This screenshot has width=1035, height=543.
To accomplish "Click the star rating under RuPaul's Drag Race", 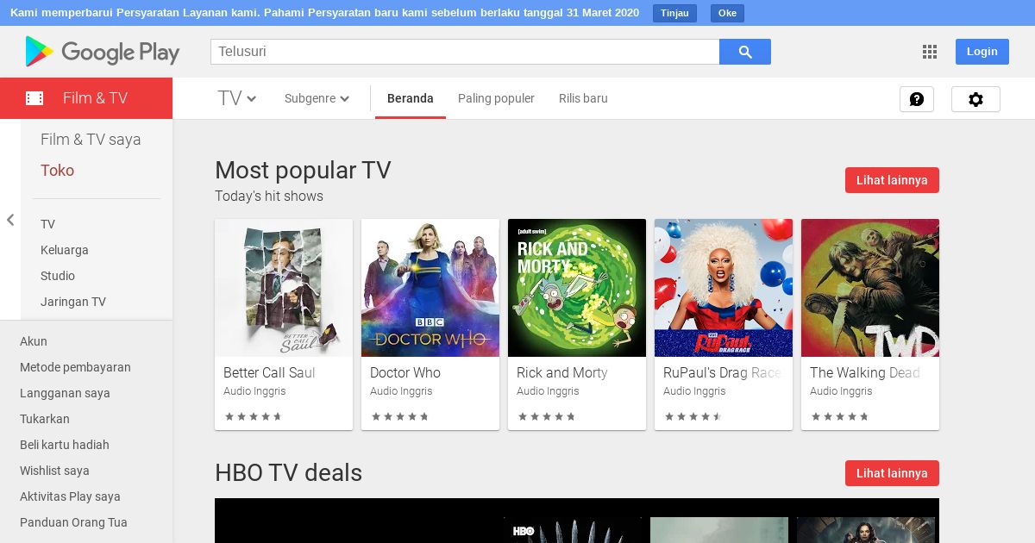I will coord(693,416).
